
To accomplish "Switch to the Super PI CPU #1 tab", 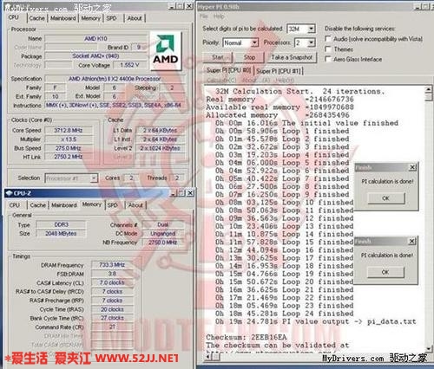I will click(279, 71).
